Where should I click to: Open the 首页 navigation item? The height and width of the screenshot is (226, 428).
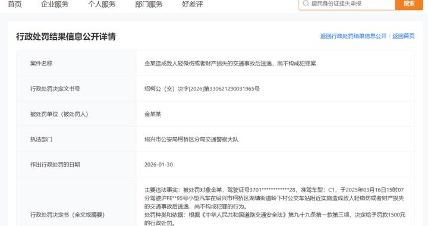pos(15,4)
